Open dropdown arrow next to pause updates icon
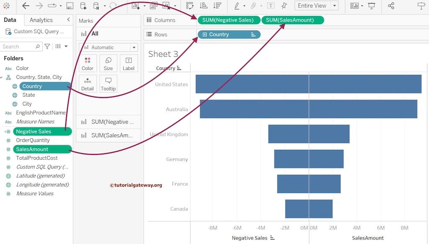The image size is (429, 244). pyautogui.click(x=105, y=6)
